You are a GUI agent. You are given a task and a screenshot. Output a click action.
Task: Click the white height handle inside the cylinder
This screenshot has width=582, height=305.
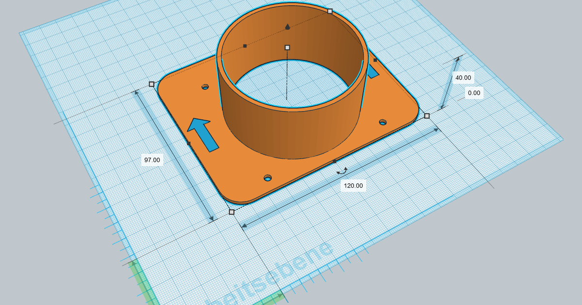pyautogui.click(x=287, y=47)
